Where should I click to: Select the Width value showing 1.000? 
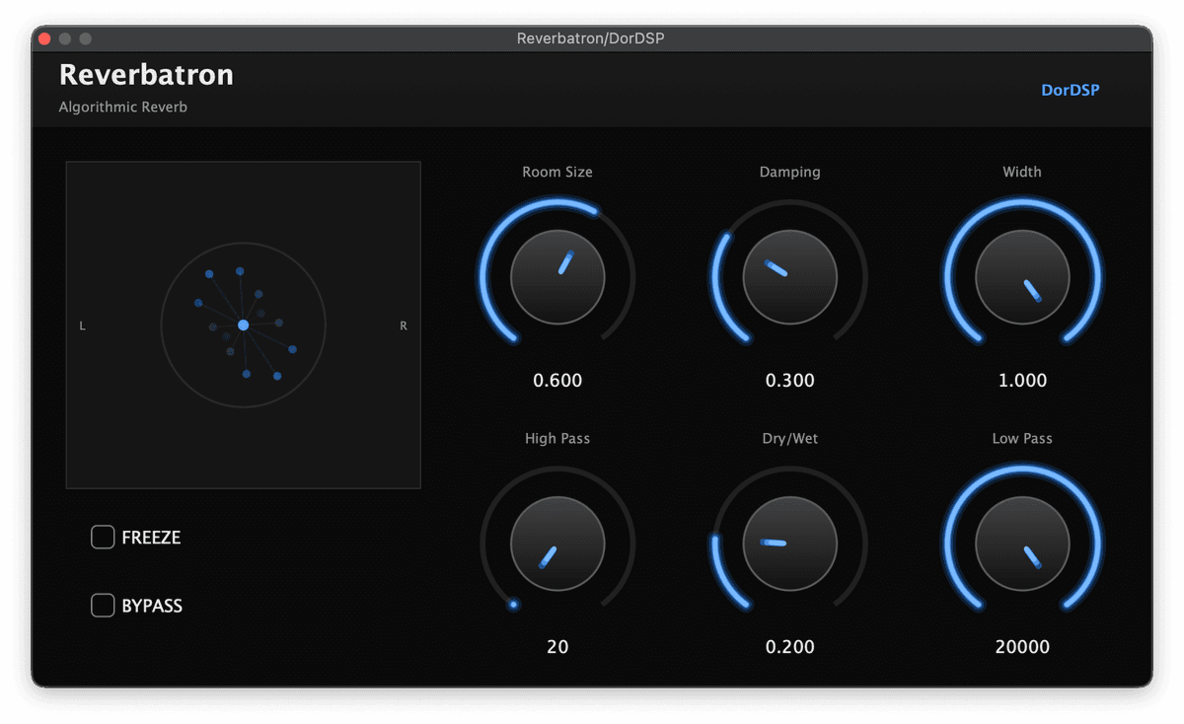click(1022, 380)
